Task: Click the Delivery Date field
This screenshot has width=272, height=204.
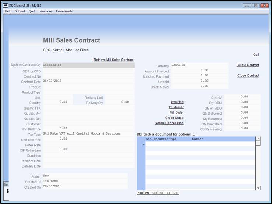Action: coord(89,166)
